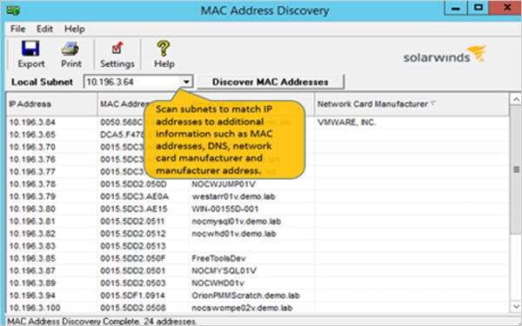Viewport: 522px width, 326px height.
Task: Click the scroll up arrow of the list
Action: pos(516,99)
